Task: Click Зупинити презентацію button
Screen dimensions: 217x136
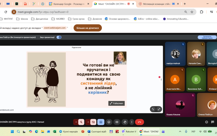Action: click(x=207, y=37)
